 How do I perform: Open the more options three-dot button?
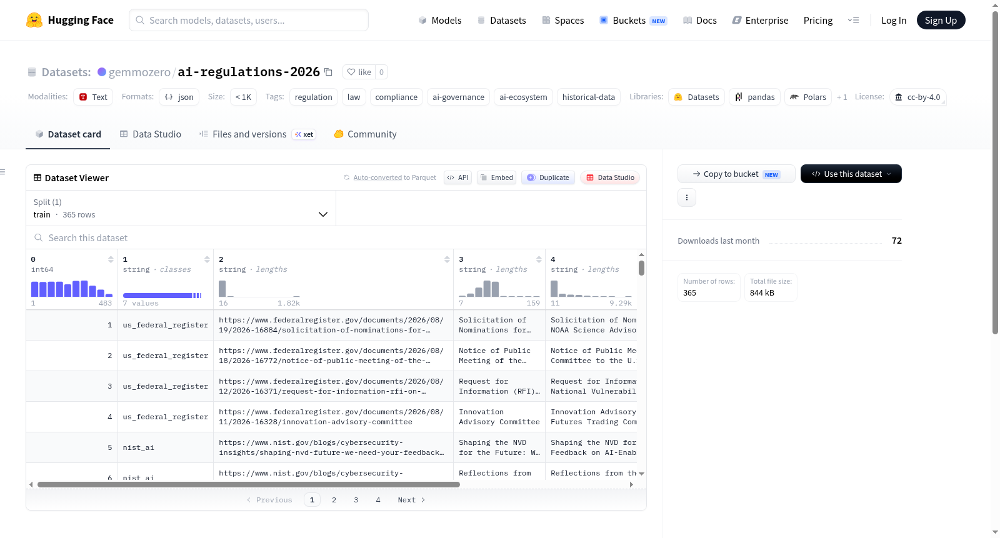tap(687, 197)
